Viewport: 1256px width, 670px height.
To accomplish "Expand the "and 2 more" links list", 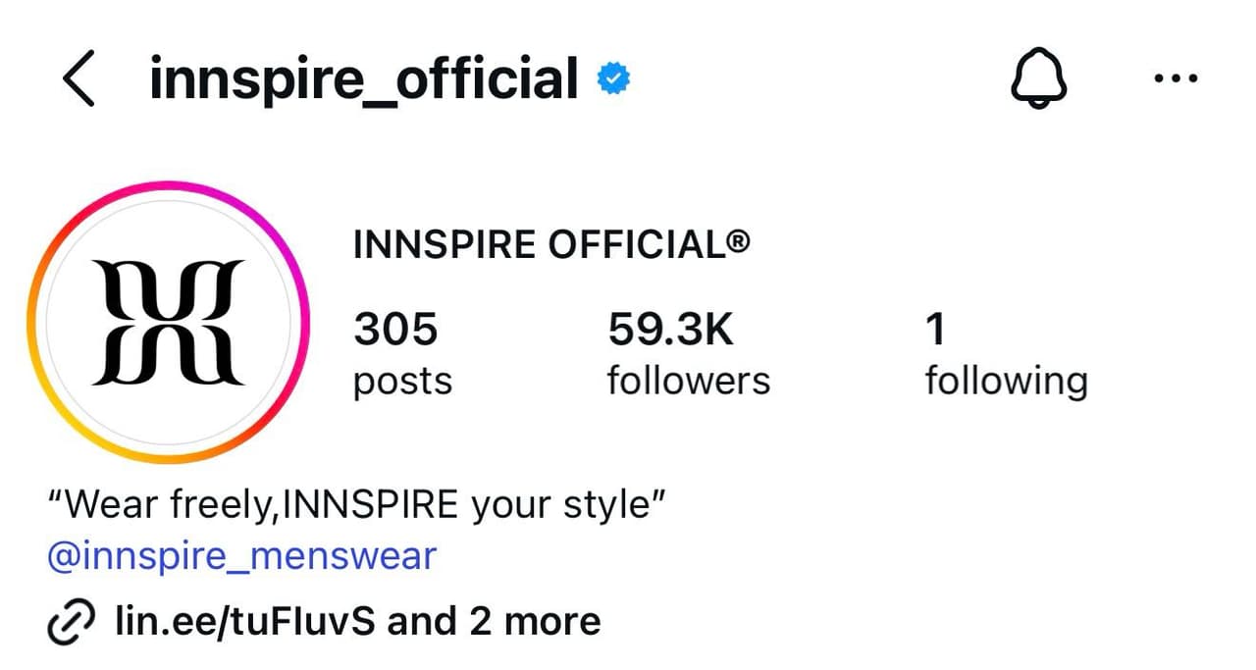I will click(x=494, y=621).
